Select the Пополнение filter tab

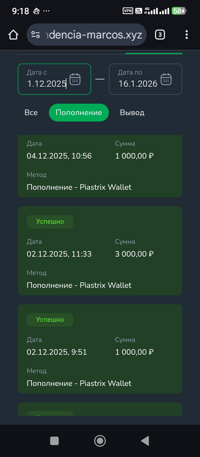click(x=79, y=113)
